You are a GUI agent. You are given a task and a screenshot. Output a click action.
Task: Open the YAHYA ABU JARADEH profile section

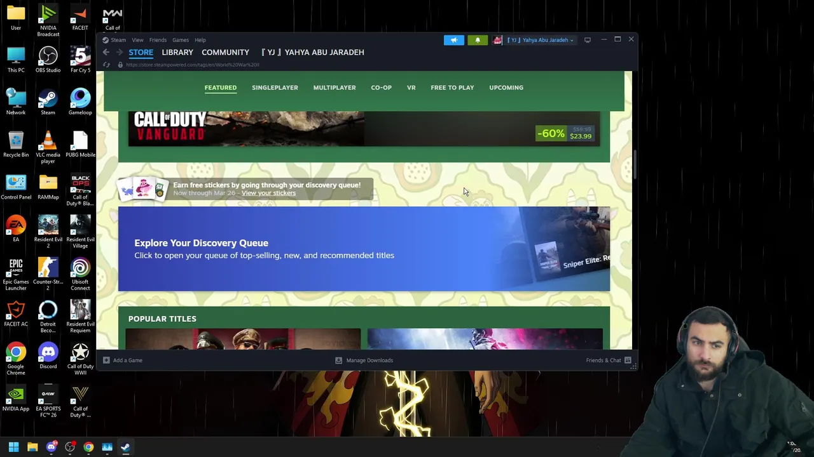[312, 52]
